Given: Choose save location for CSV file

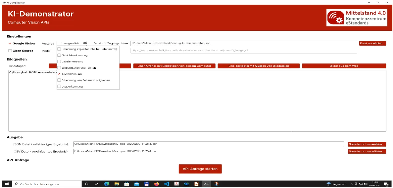Looking at the screenshot, I should tap(367, 152).
